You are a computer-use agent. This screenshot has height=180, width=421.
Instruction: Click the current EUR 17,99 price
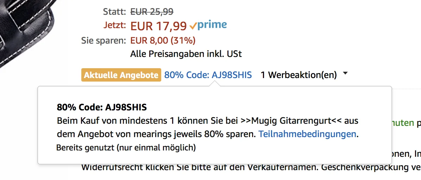158,26
